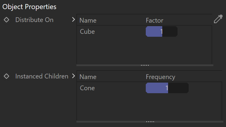Click the Cone Frequency slider
226x127 pixels.
click(167, 88)
